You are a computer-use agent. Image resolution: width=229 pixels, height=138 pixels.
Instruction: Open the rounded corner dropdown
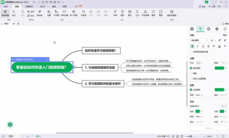click(224, 63)
